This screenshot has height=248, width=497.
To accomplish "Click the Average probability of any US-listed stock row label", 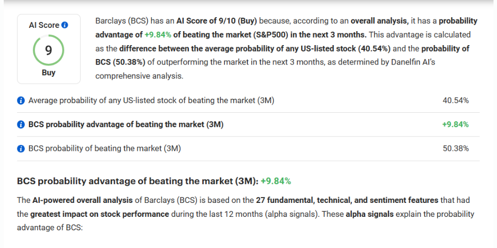I will pos(151,100).
